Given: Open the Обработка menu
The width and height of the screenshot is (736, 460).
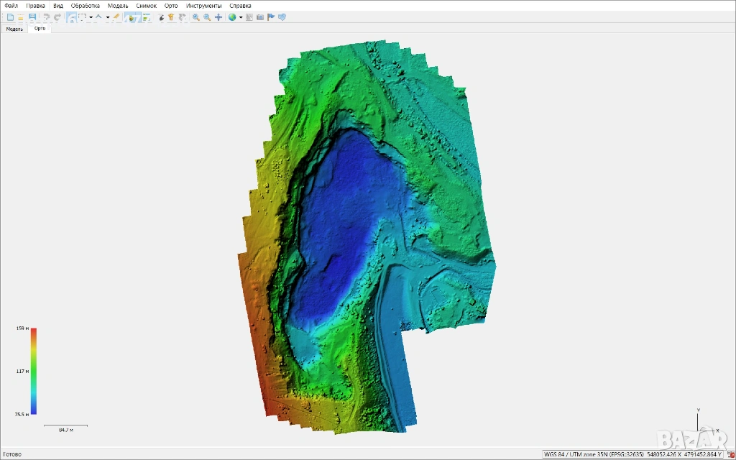Looking at the screenshot, I should click(x=86, y=5).
